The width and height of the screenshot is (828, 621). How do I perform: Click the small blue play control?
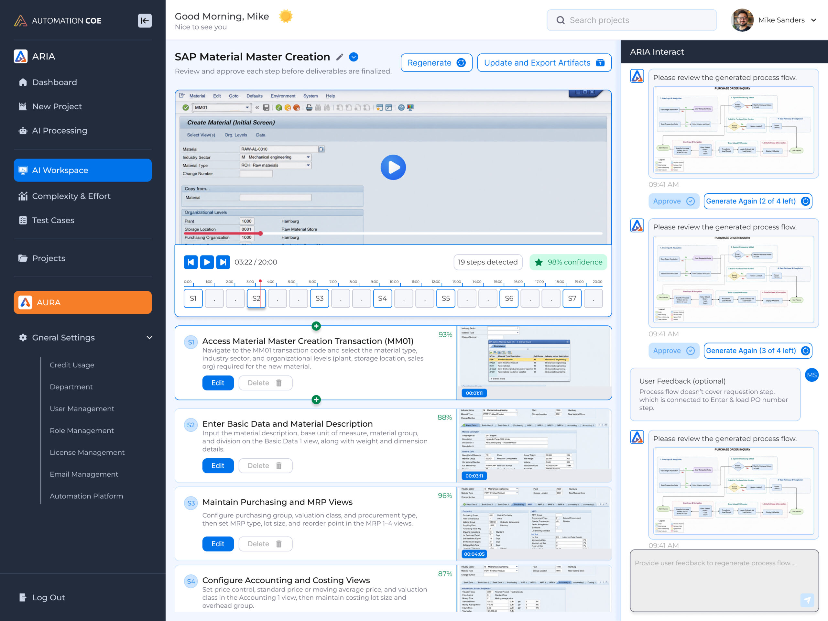207,262
